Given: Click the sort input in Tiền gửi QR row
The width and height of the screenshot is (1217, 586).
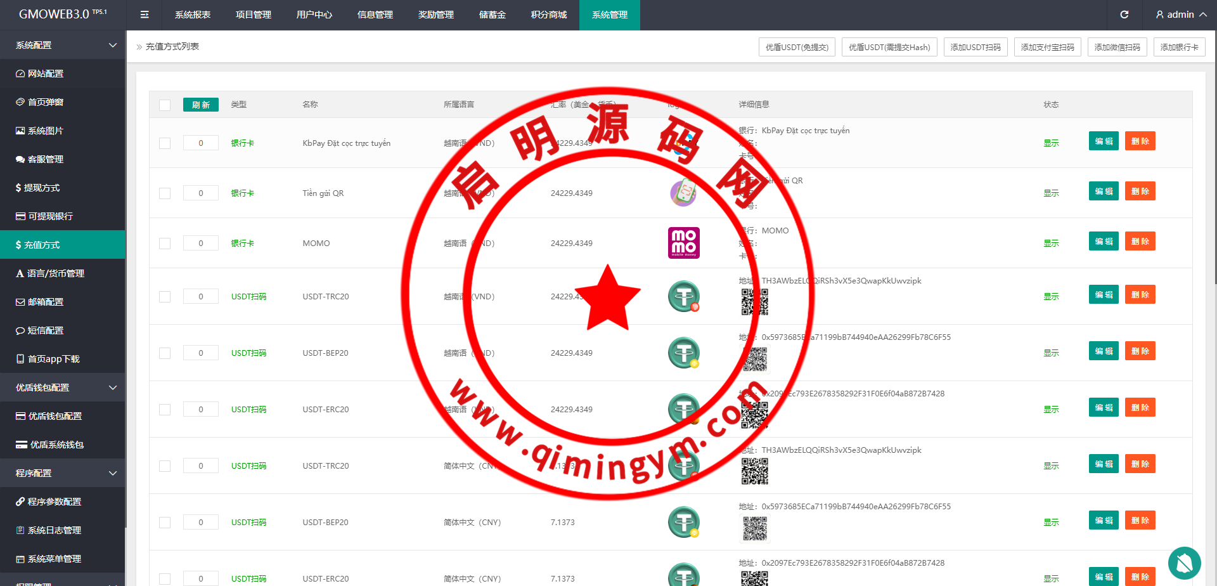Looking at the screenshot, I should point(201,193).
